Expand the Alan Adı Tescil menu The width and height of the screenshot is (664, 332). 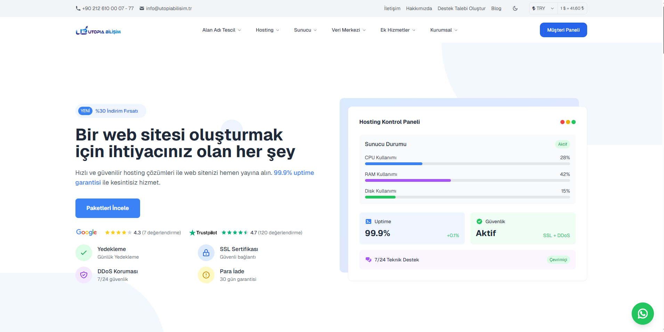click(221, 30)
